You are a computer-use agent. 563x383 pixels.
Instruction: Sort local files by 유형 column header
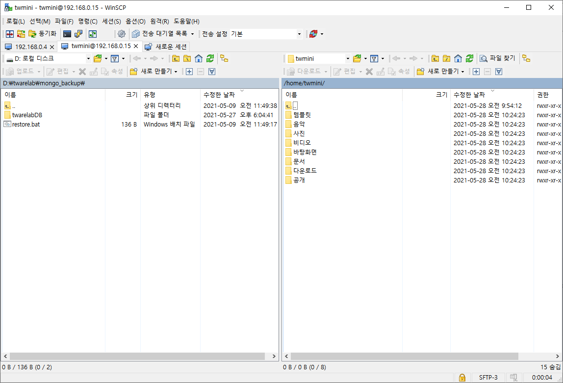[x=170, y=95]
